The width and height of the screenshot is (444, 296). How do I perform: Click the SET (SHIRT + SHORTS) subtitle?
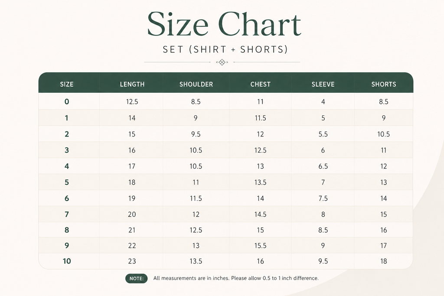tap(225, 49)
